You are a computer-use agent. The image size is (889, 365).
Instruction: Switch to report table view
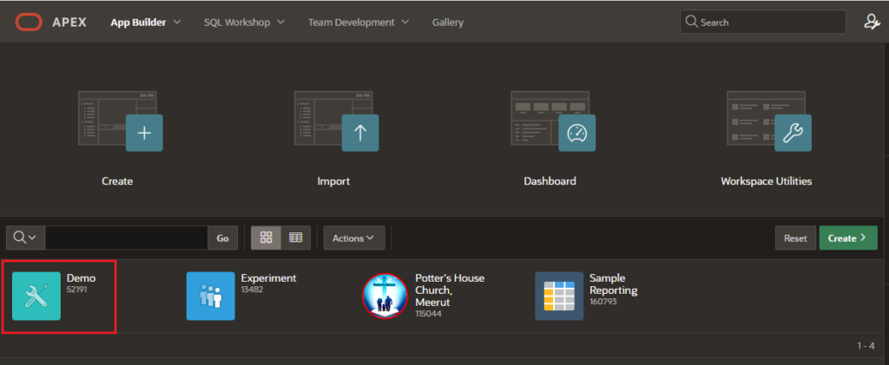(295, 238)
